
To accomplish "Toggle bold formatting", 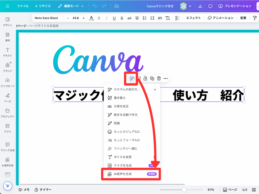I will 99,18.
